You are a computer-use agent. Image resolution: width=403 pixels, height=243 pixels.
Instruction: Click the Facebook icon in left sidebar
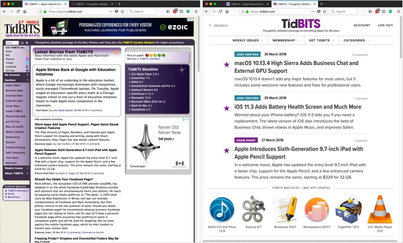coord(27,67)
